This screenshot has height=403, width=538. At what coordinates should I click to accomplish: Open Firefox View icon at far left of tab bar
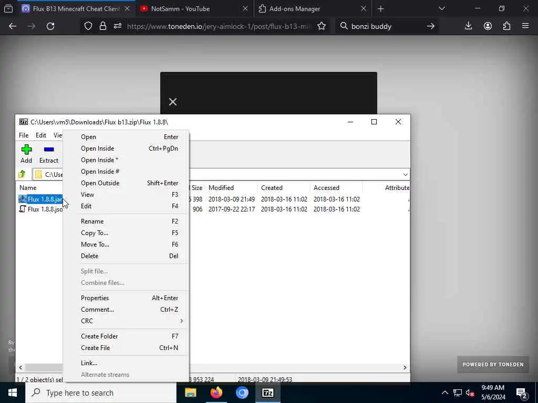click(x=8, y=9)
